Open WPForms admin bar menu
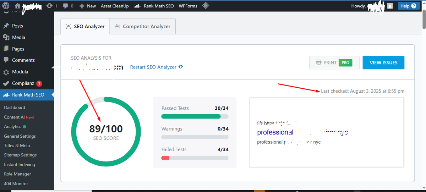 188,6
